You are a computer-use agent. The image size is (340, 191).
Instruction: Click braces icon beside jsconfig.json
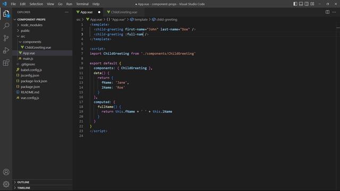click(x=18, y=75)
